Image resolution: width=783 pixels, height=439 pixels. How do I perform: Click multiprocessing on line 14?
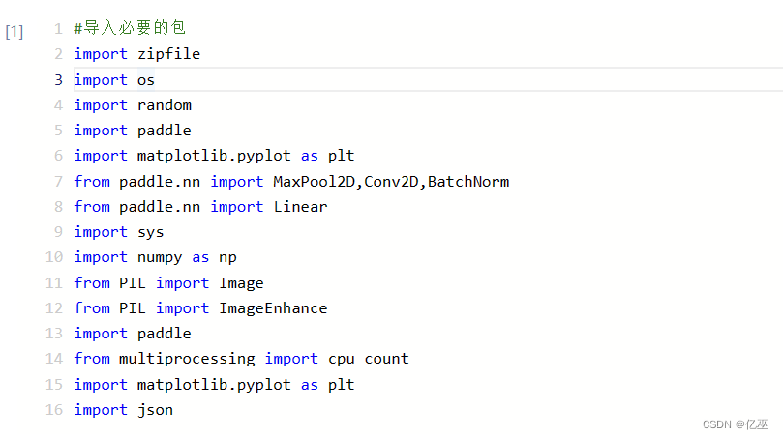pos(187,359)
